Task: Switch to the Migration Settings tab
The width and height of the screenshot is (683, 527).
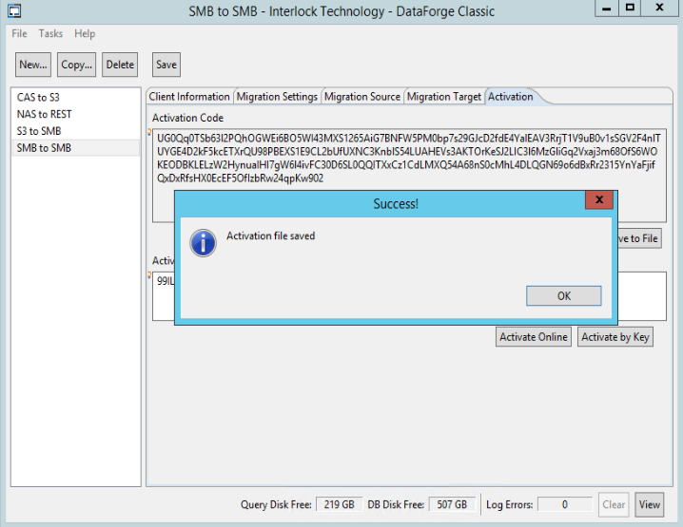Action: pos(277,97)
